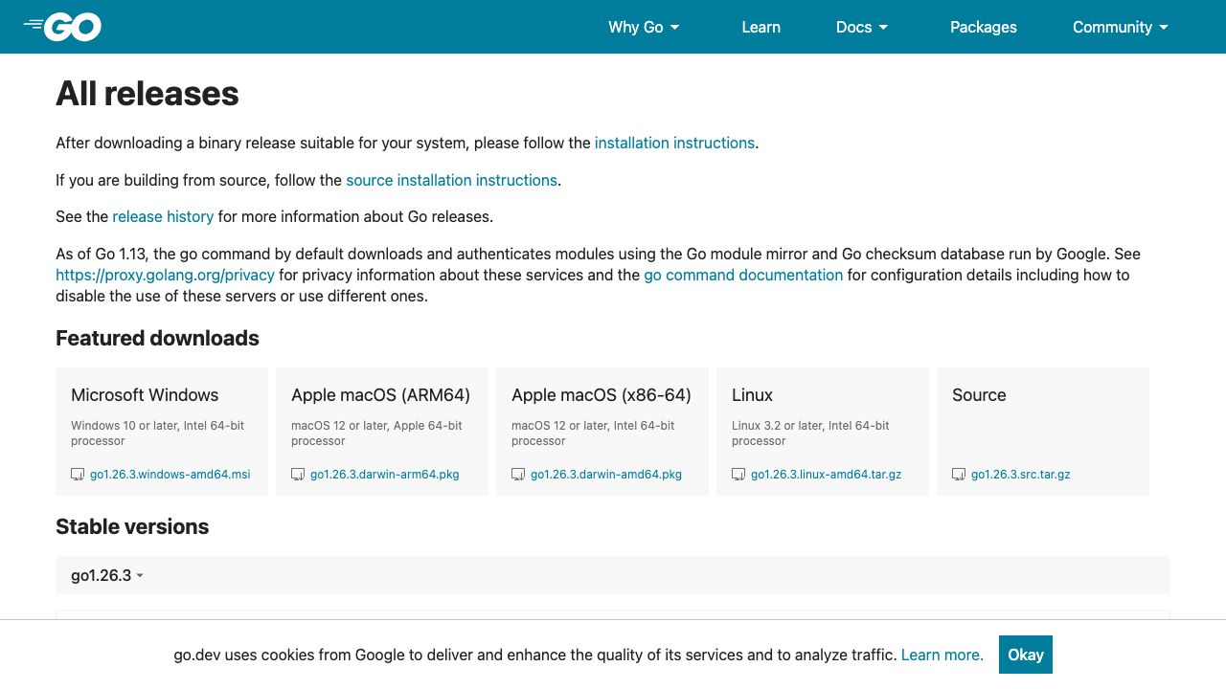This screenshot has width=1226, height=689.
Task: Click download icon beside go1.26.3.darwin-amd64.pkg
Action: tap(518, 475)
